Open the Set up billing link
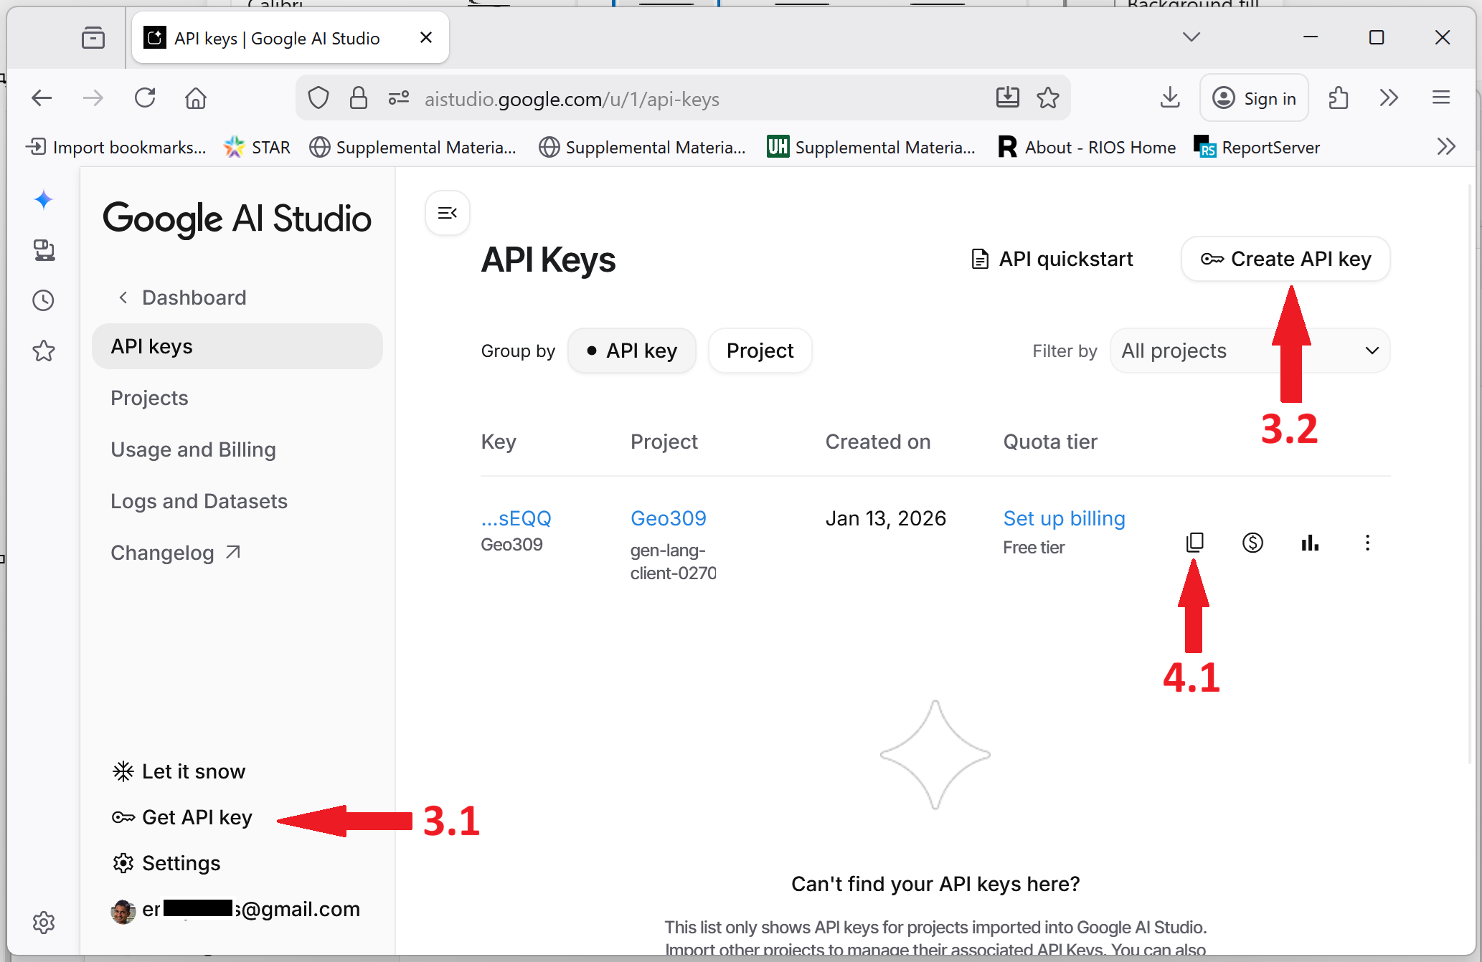The height and width of the screenshot is (962, 1482). 1064,518
